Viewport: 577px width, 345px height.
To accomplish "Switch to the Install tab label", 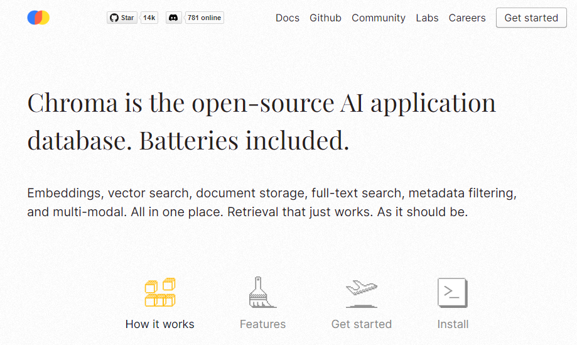I will (x=453, y=324).
